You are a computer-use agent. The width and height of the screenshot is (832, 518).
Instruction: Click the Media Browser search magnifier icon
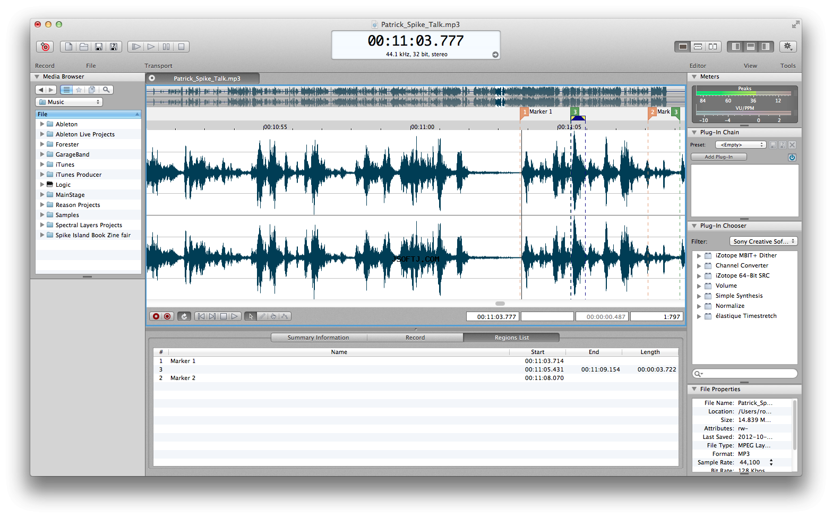106,90
